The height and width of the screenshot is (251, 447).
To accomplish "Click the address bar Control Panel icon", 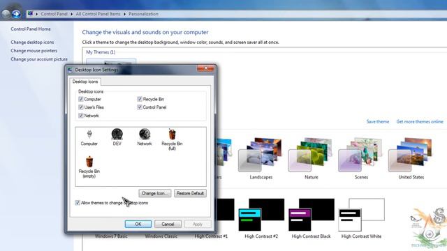I will (31, 14).
